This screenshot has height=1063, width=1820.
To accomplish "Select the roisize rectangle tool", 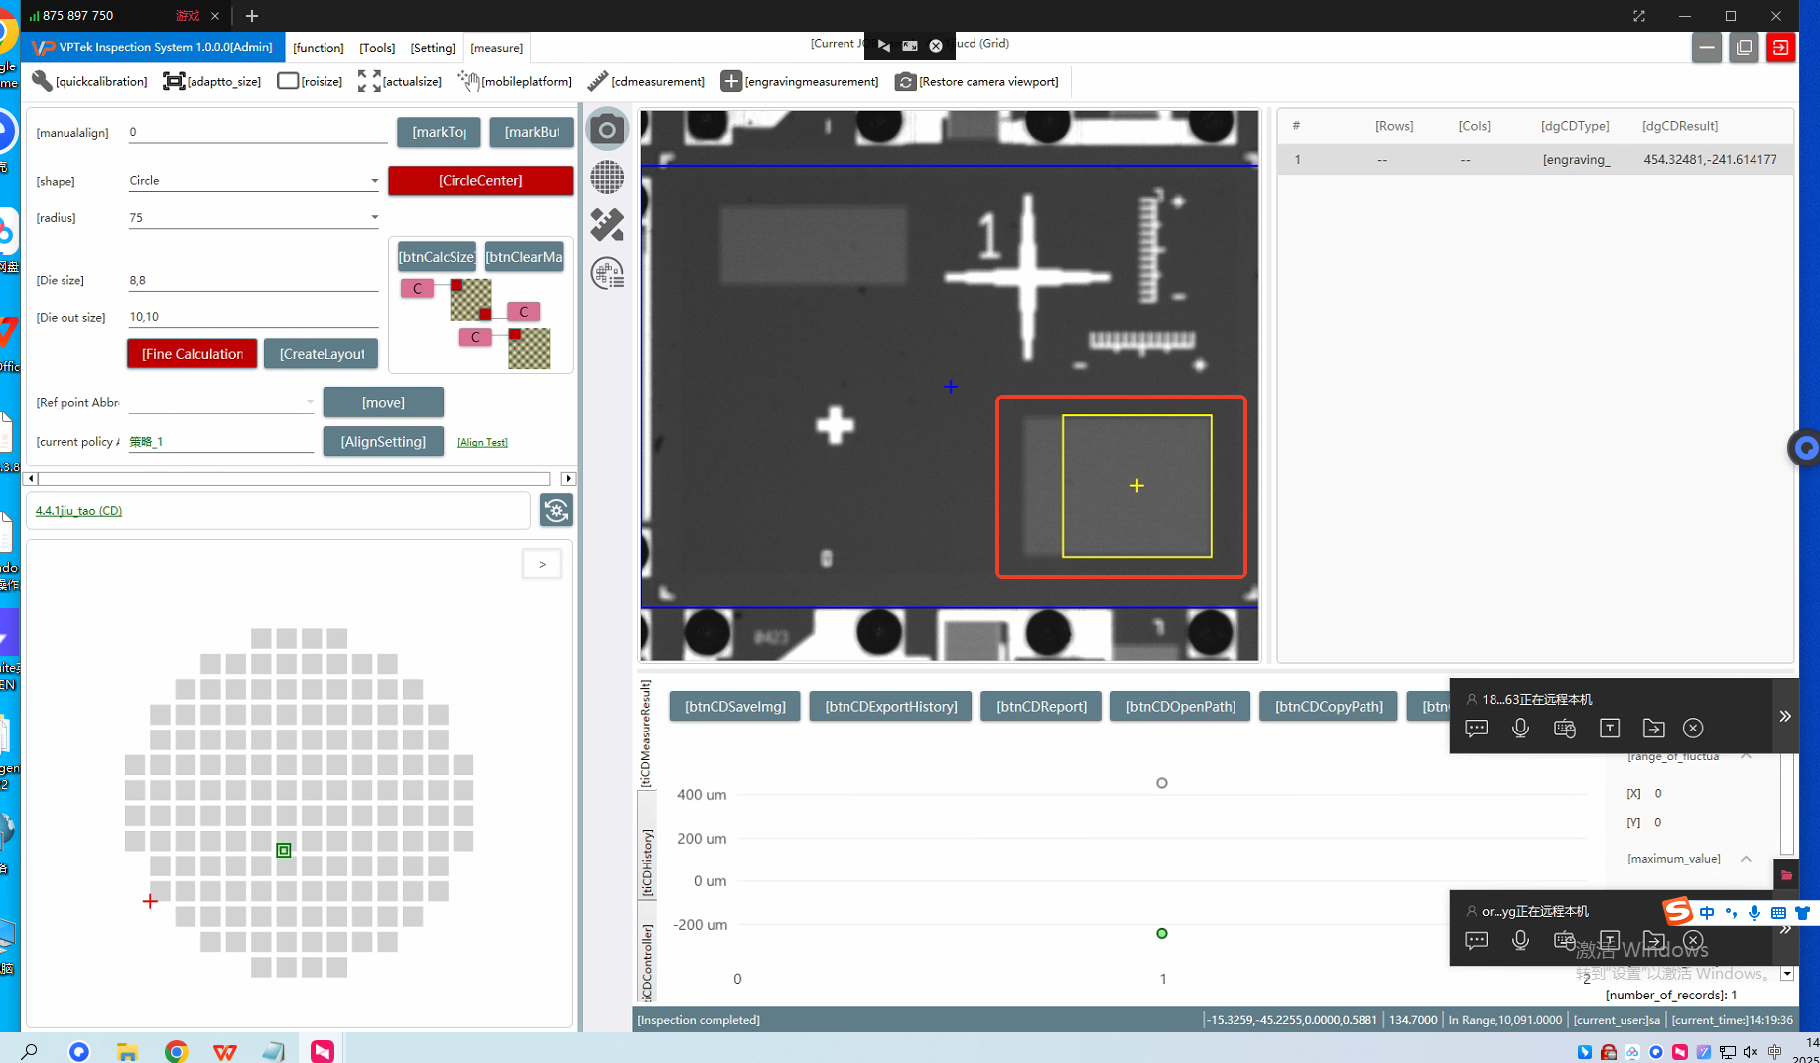I will pyautogui.click(x=310, y=81).
